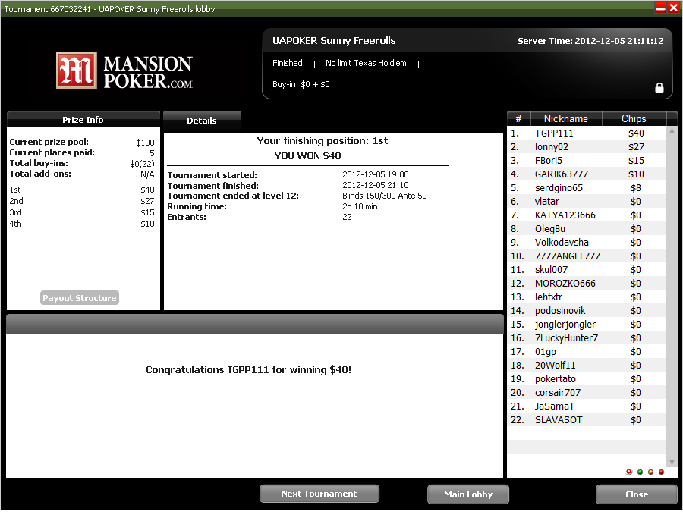Click the Running time label
This screenshot has height=521, width=683.
tap(197, 206)
